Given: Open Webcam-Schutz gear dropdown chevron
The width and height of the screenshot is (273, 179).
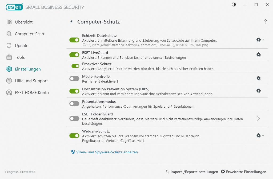Looking at the screenshot, I should click(263, 135).
